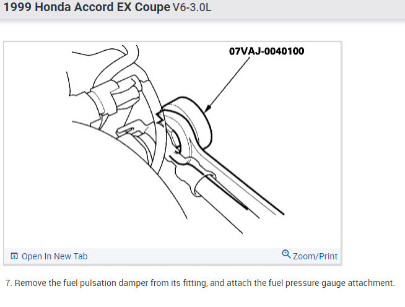Image resolution: width=405 pixels, height=307 pixels.
Task: Open the diagram in a new tab
Action: pyautogui.click(x=54, y=256)
